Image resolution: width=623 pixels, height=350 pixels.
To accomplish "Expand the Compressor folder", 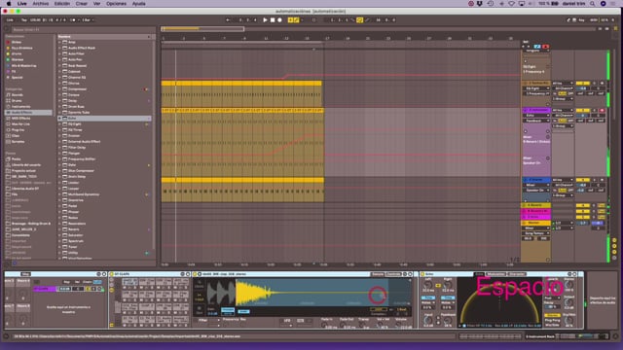I will coord(60,88).
